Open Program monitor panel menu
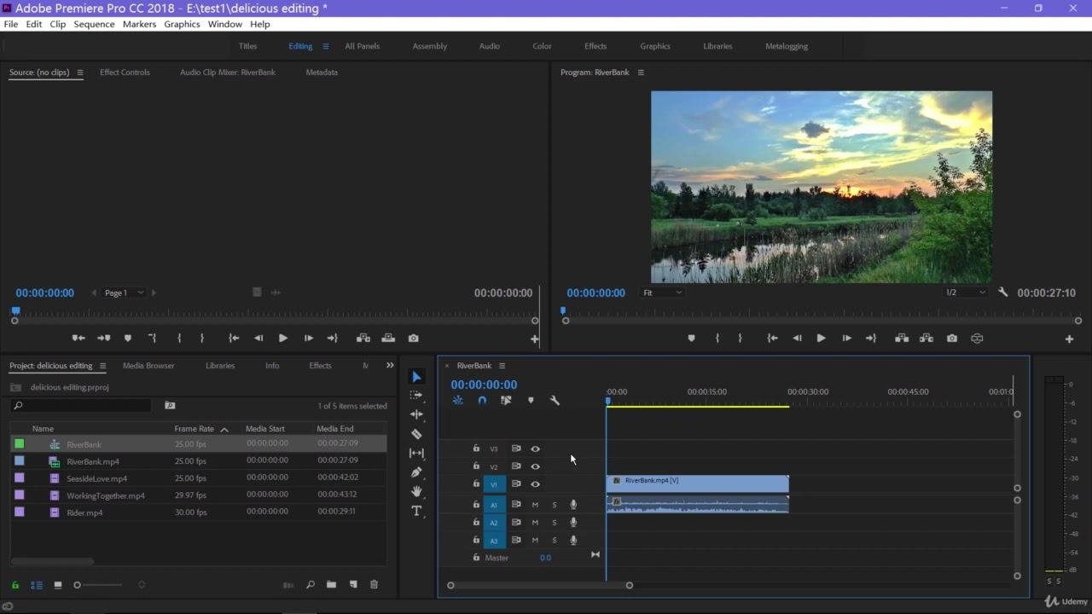The height and width of the screenshot is (614, 1092). (x=641, y=72)
